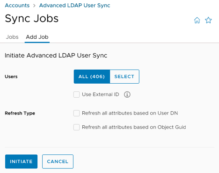This screenshot has width=219, height=173.
Task: Click the INITIATE button
Action: (x=21, y=161)
